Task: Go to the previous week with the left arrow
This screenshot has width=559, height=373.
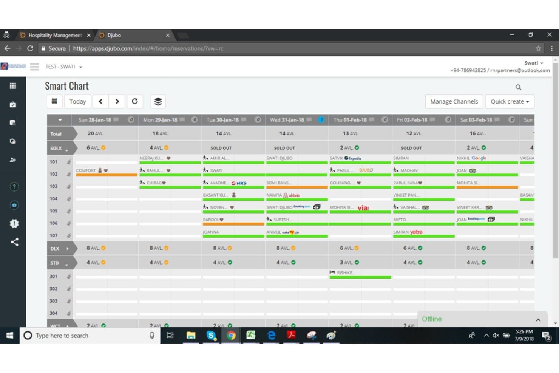Action: (x=100, y=101)
